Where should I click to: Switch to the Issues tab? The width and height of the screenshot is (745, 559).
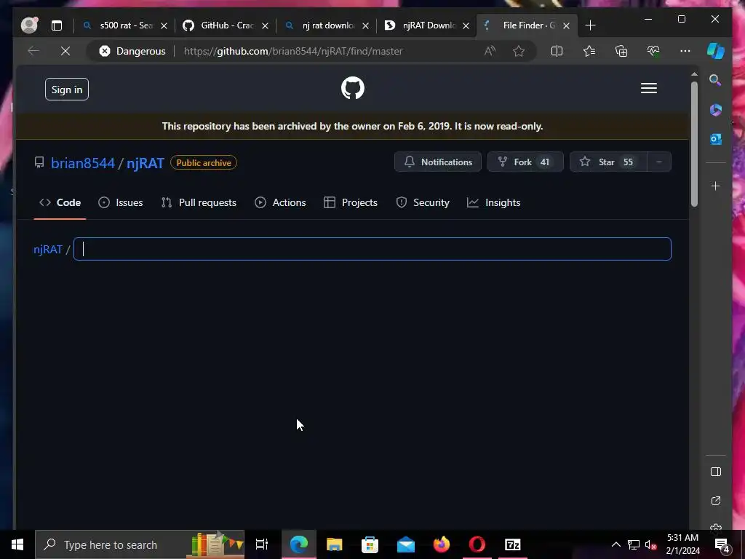(120, 202)
